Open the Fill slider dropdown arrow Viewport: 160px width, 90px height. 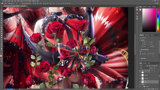[x=156, y=70]
